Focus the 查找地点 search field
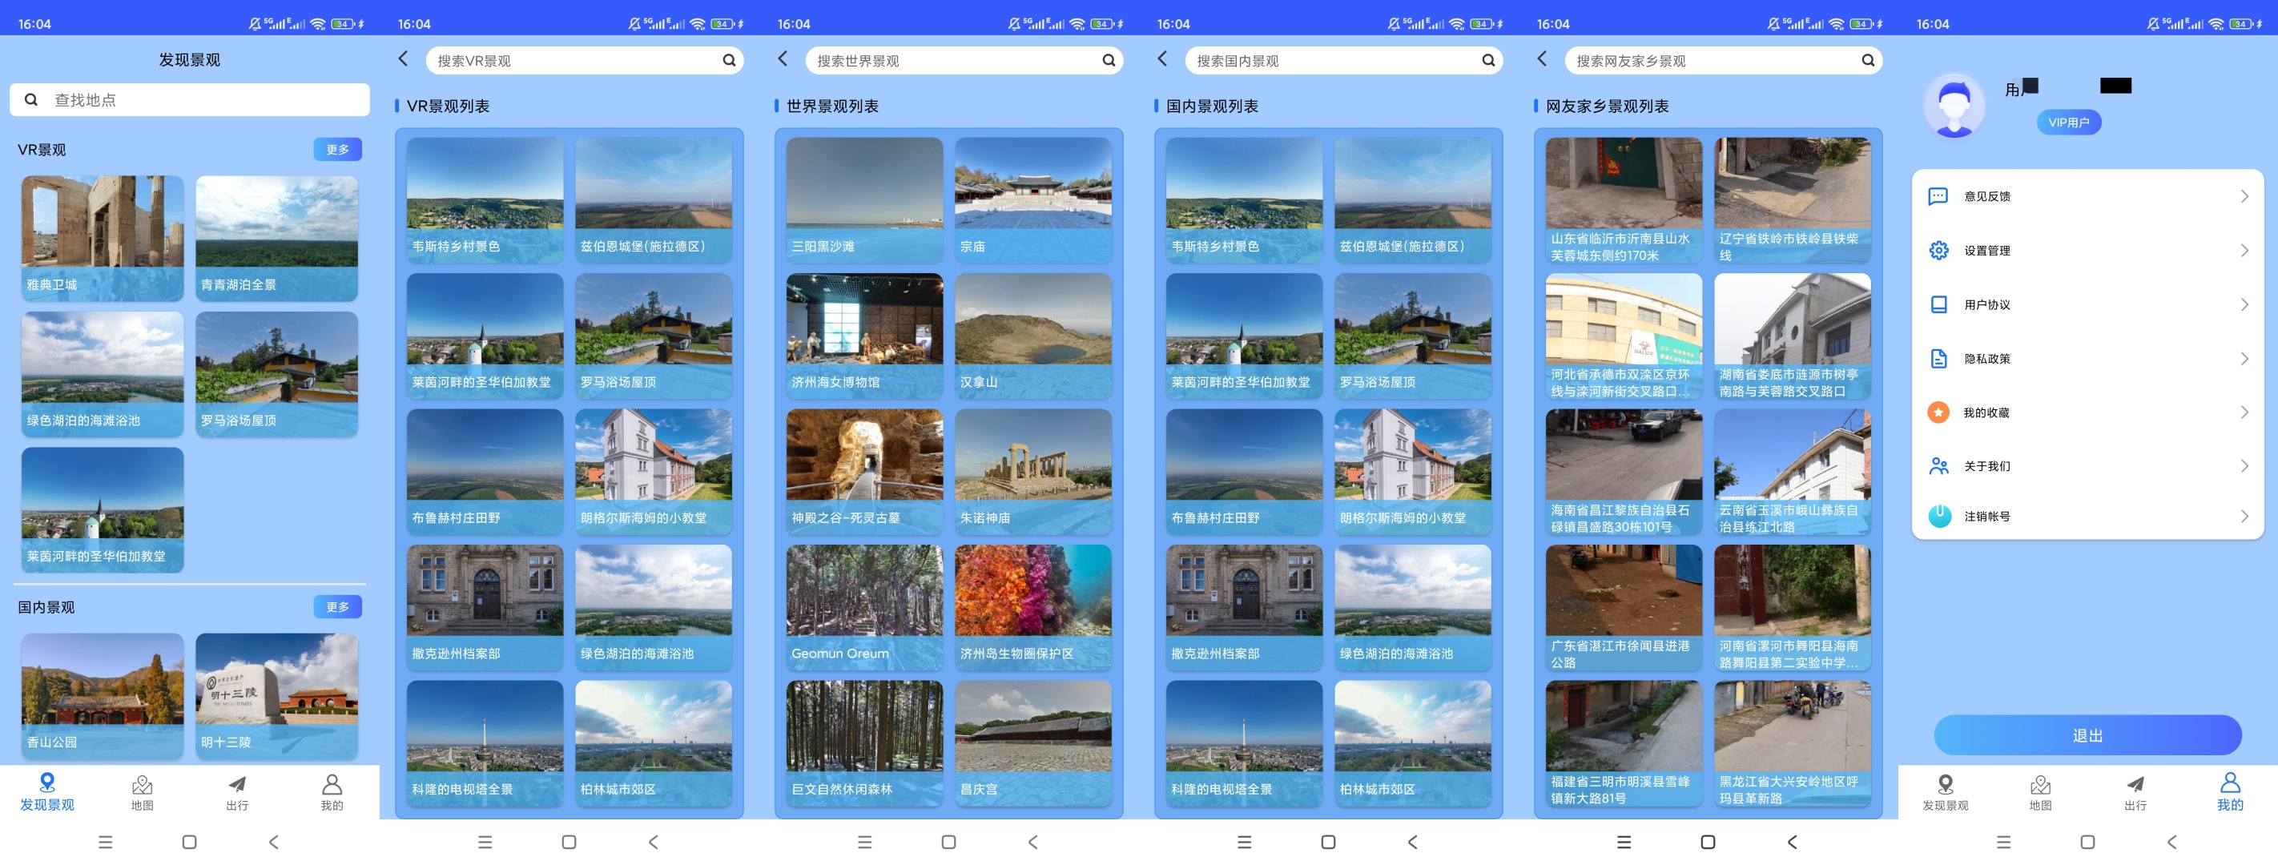The height and width of the screenshot is (865, 2278). tap(189, 100)
